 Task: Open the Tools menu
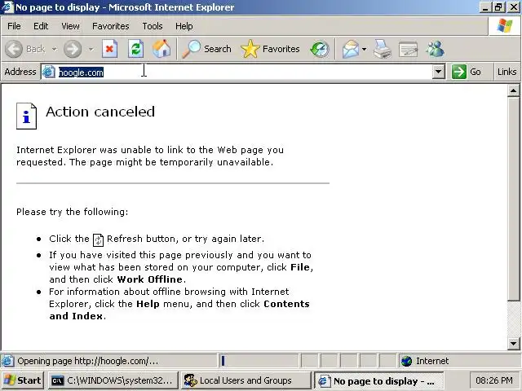(x=153, y=26)
